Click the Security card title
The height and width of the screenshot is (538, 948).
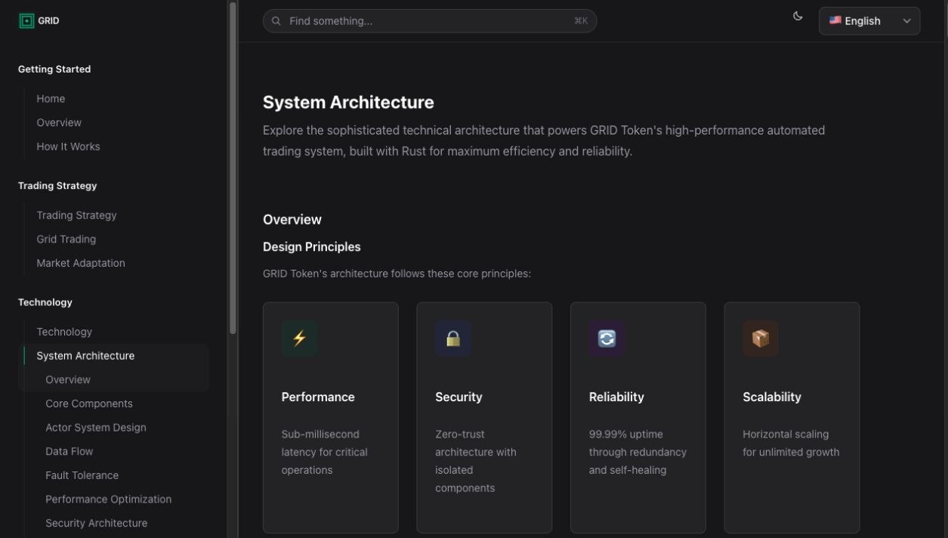tap(459, 397)
